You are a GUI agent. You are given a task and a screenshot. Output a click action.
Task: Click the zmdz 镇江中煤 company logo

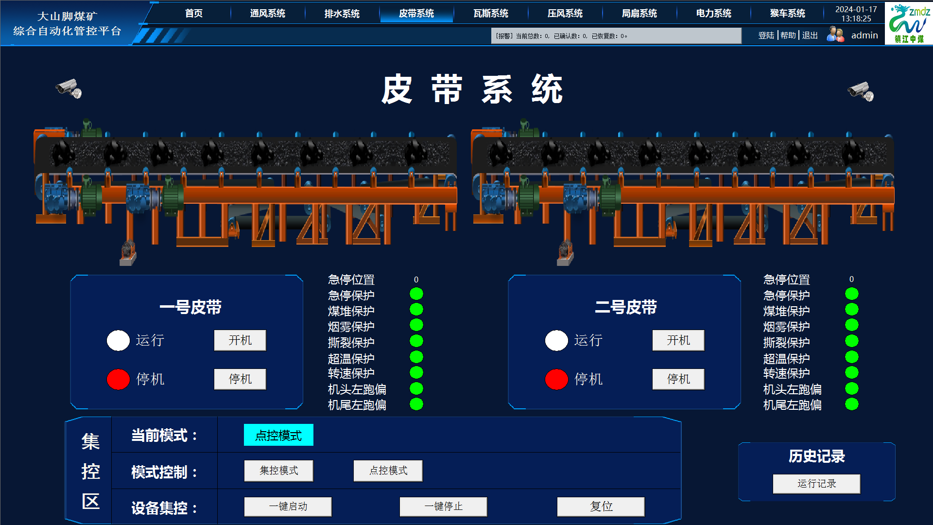[x=908, y=23]
